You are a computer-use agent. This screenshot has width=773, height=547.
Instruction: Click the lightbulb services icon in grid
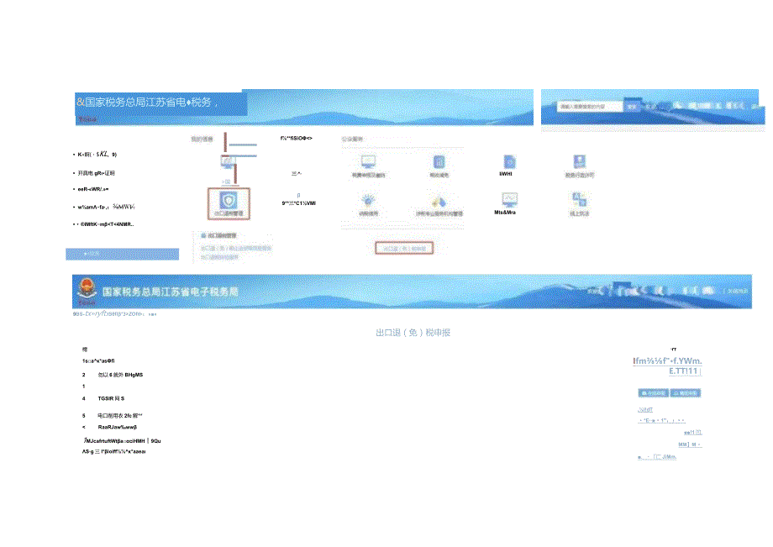[365, 202]
